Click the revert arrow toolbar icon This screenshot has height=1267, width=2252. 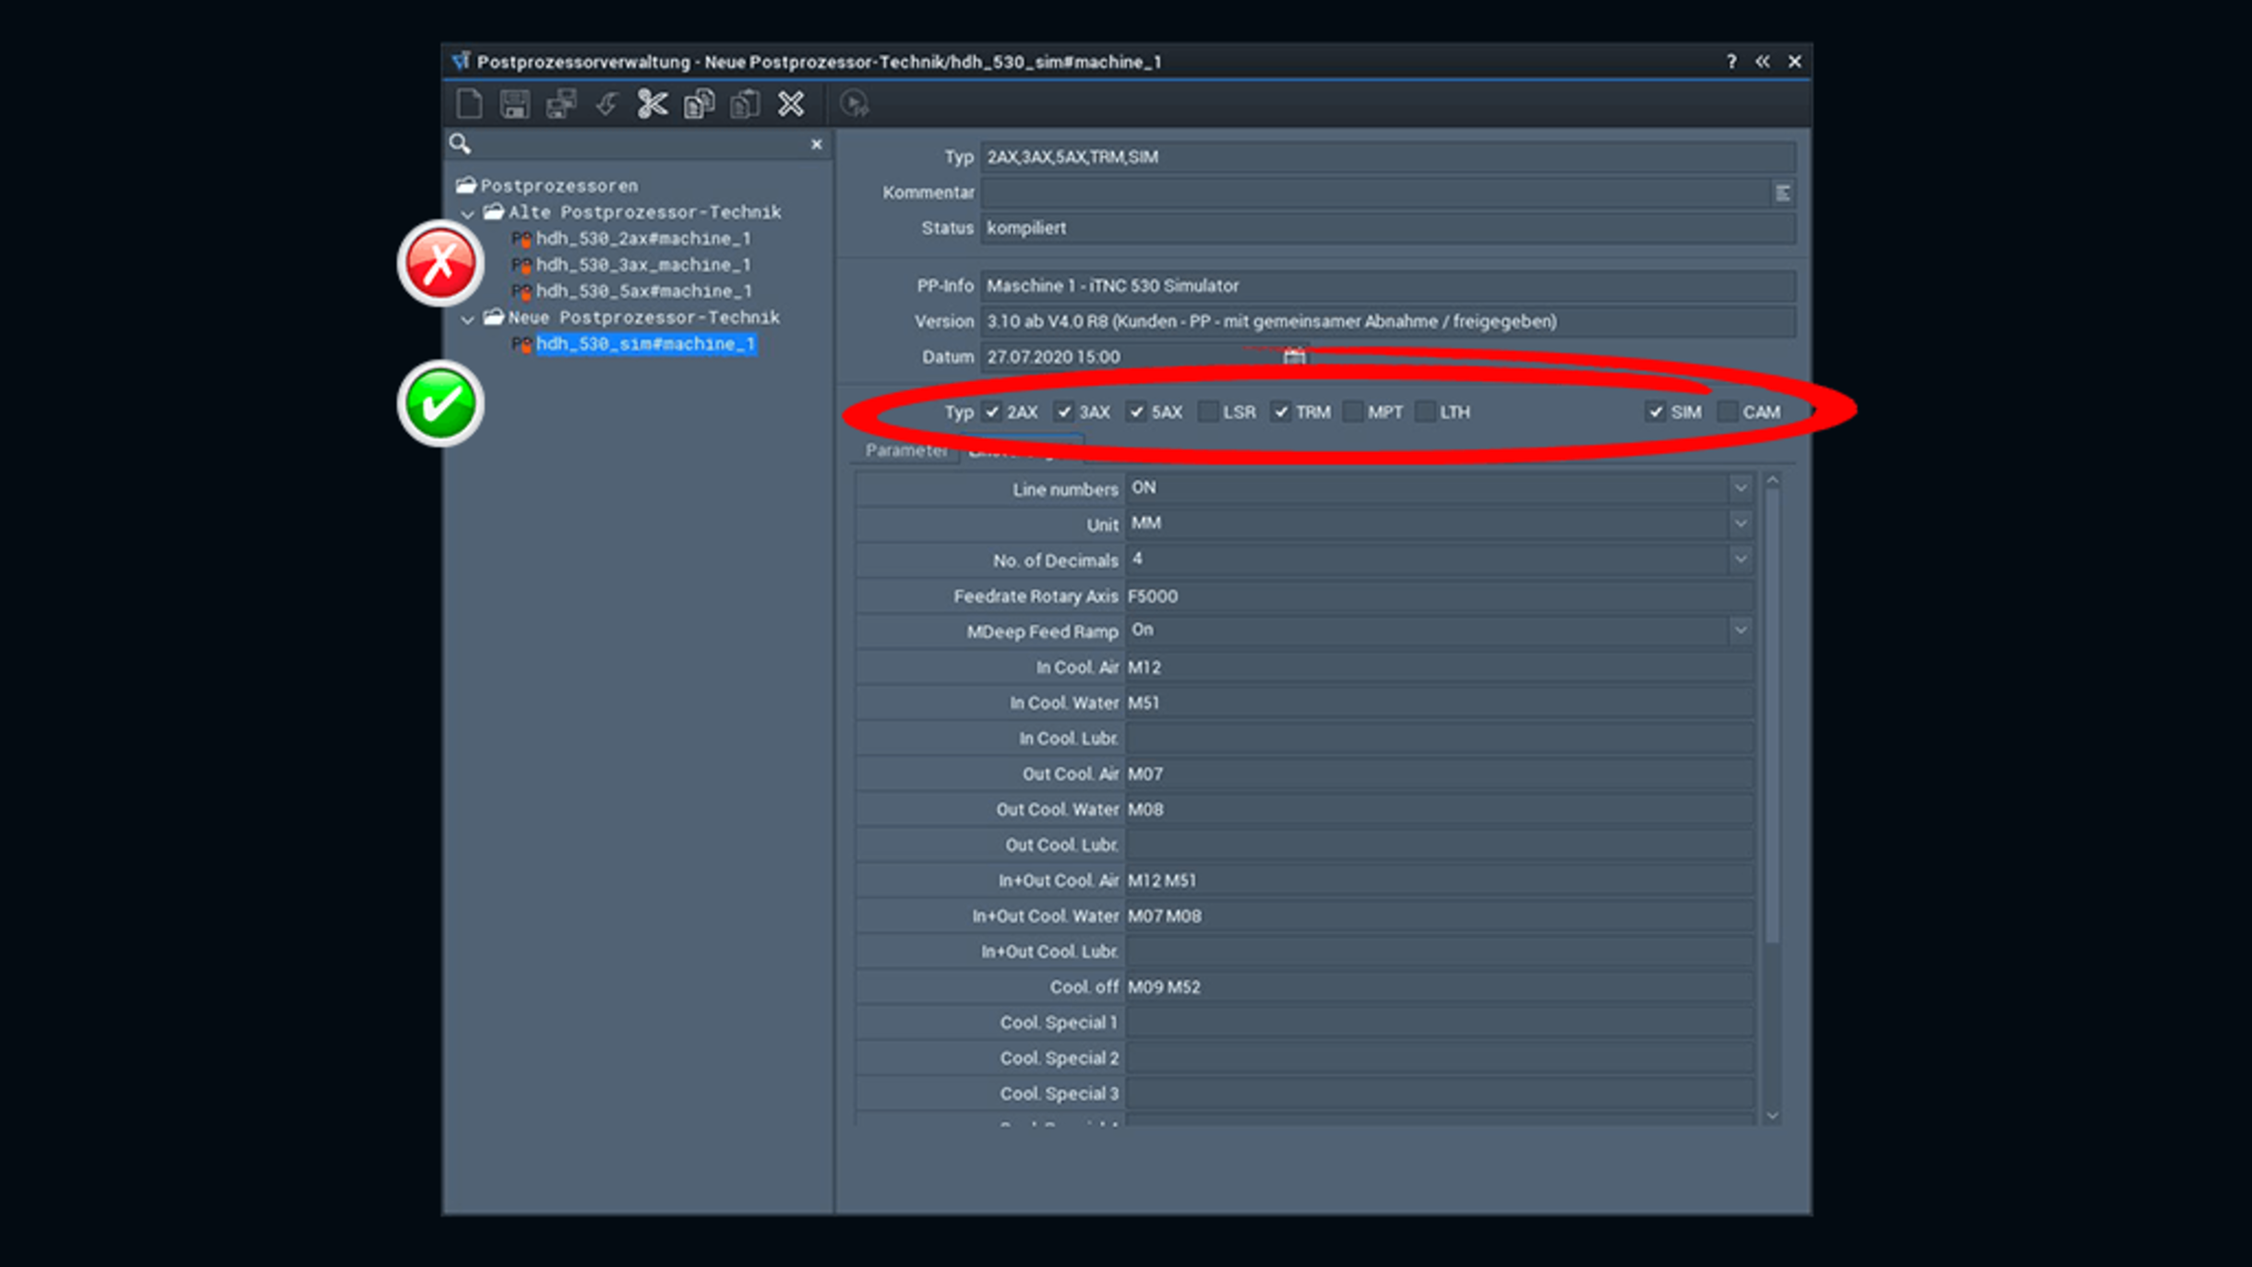coord(606,104)
